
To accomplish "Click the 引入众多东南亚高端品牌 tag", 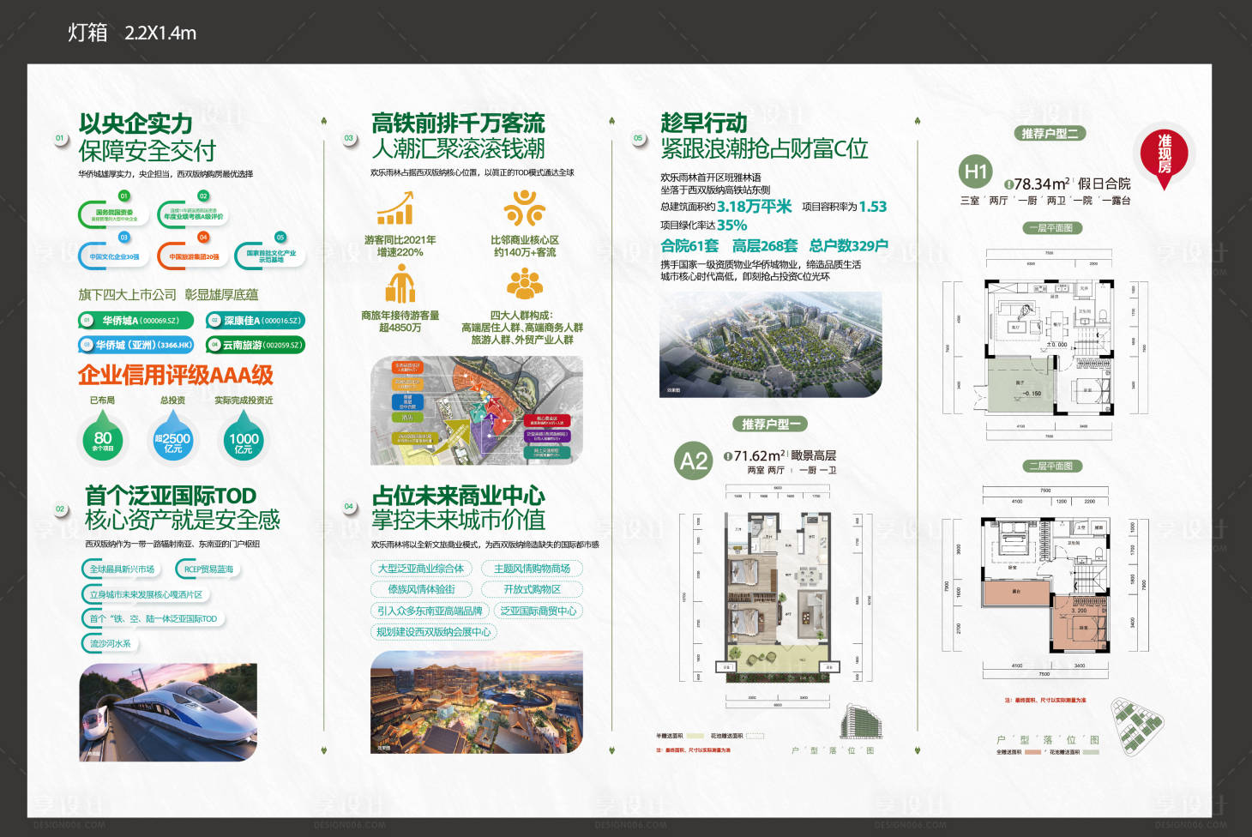I will pos(430,611).
